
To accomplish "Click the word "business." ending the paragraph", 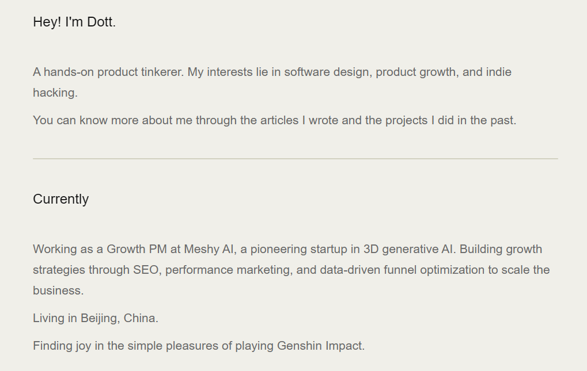I will pyautogui.click(x=58, y=290).
